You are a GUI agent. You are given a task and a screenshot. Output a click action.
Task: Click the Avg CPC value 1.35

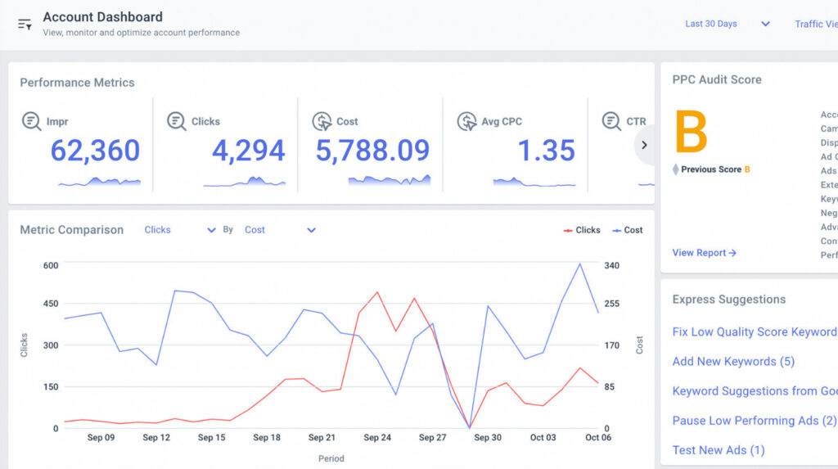click(x=546, y=151)
